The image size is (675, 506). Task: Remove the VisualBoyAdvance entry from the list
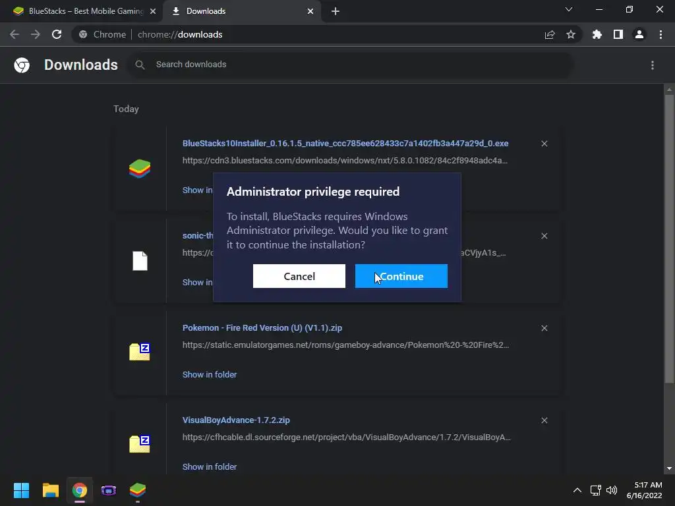coord(544,420)
